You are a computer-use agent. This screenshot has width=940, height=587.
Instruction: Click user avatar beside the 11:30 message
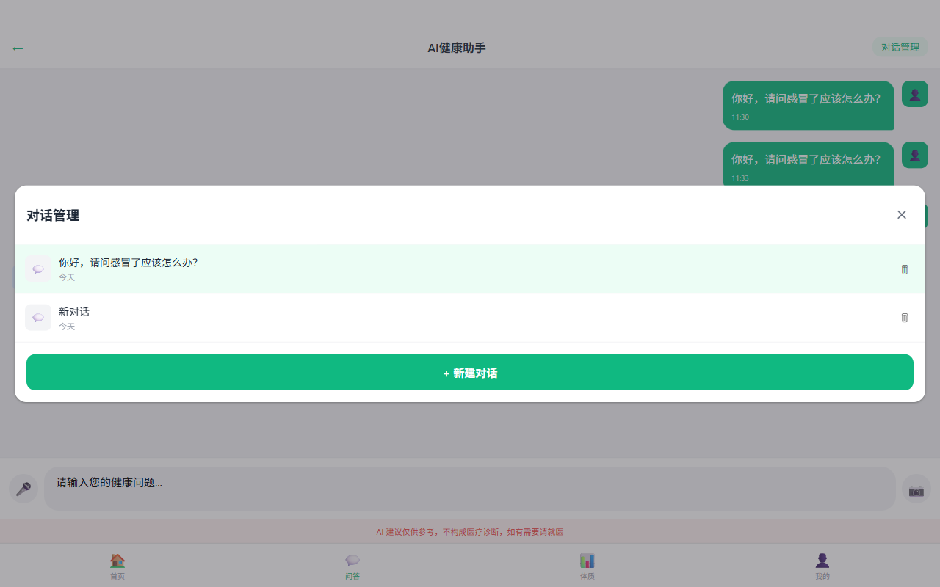(x=914, y=94)
